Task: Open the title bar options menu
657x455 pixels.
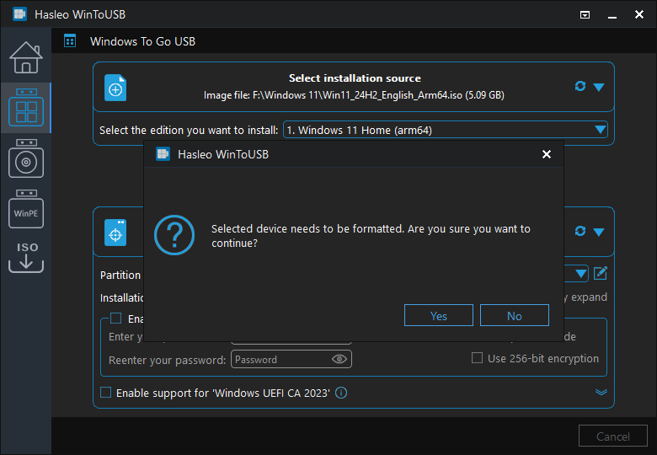Action: pos(585,14)
